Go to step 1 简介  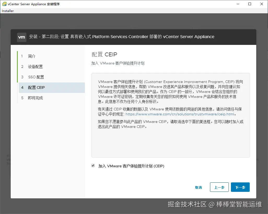coord(32,56)
